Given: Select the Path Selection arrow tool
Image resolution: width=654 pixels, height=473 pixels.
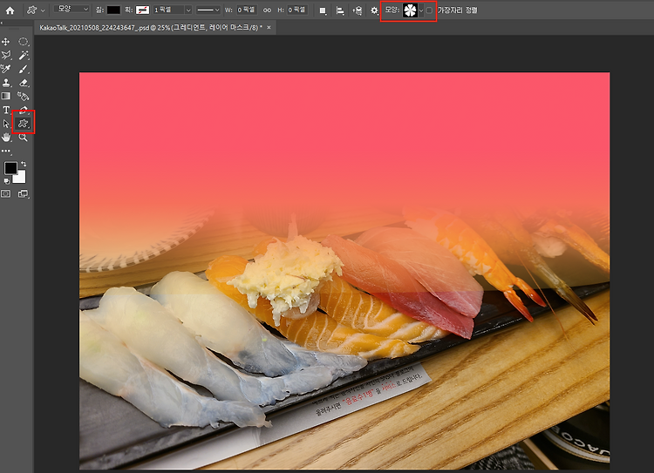Looking at the screenshot, I should pyautogui.click(x=6, y=124).
